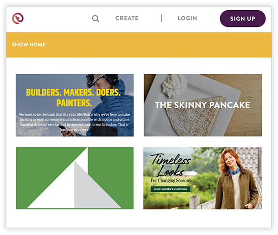This screenshot has width=278, height=235.
Task: Click the For Changing Seasons subtitle
Action: coord(171,181)
